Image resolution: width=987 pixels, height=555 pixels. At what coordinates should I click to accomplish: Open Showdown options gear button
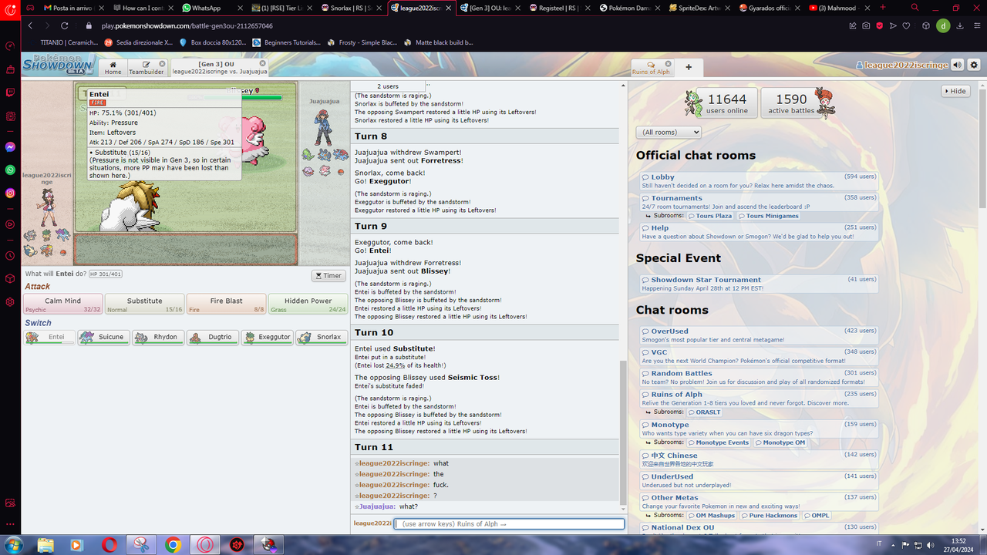point(974,66)
